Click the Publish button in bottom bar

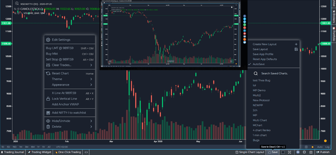coord(323,152)
